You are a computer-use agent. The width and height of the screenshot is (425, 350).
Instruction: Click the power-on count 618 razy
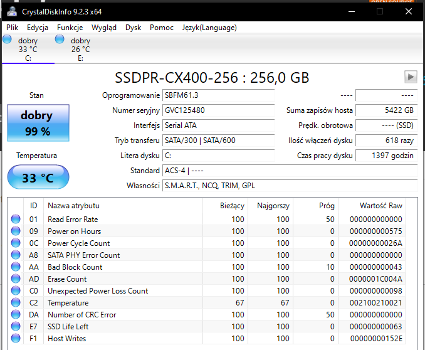click(387, 141)
